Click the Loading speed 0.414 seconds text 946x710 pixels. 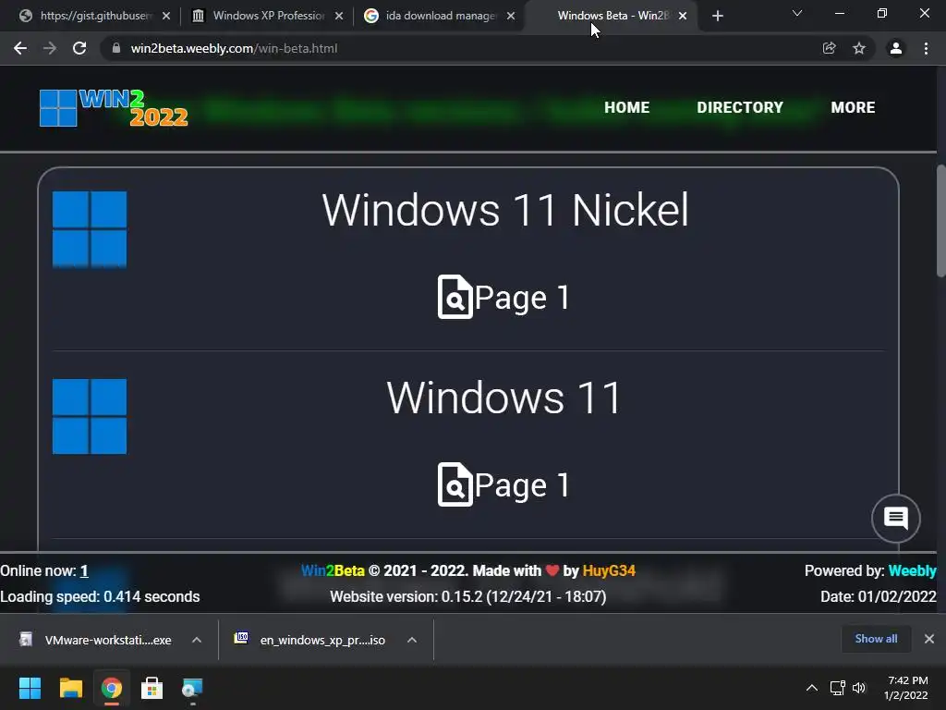point(100,596)
